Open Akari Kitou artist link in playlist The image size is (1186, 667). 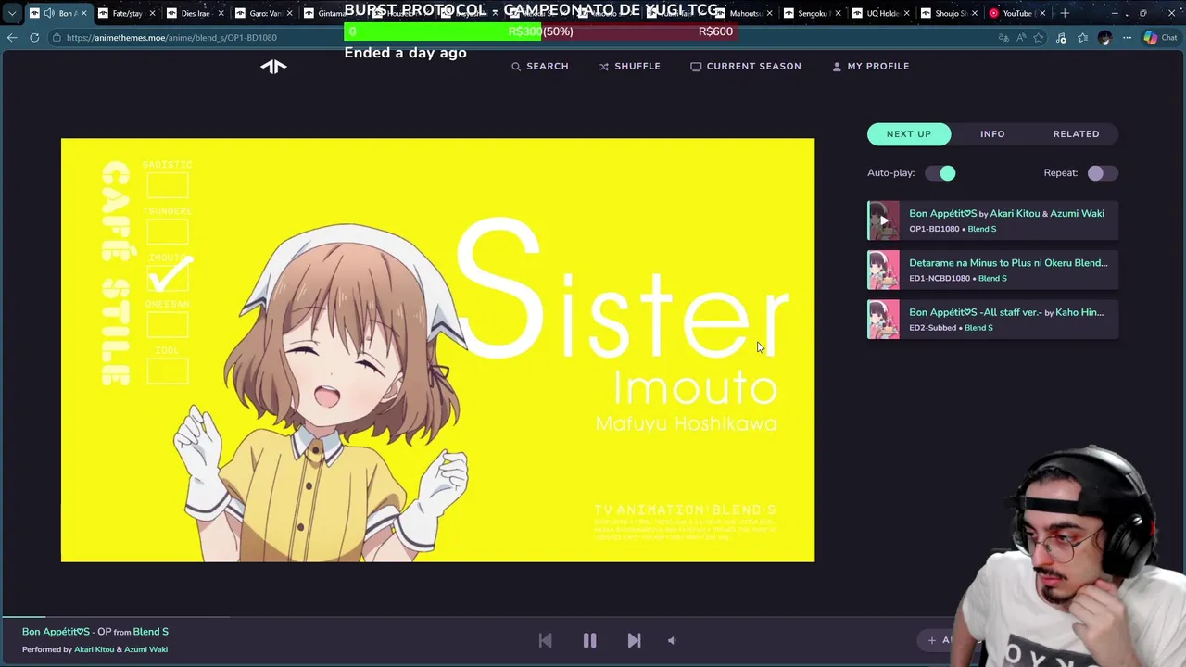(1015, 214)
